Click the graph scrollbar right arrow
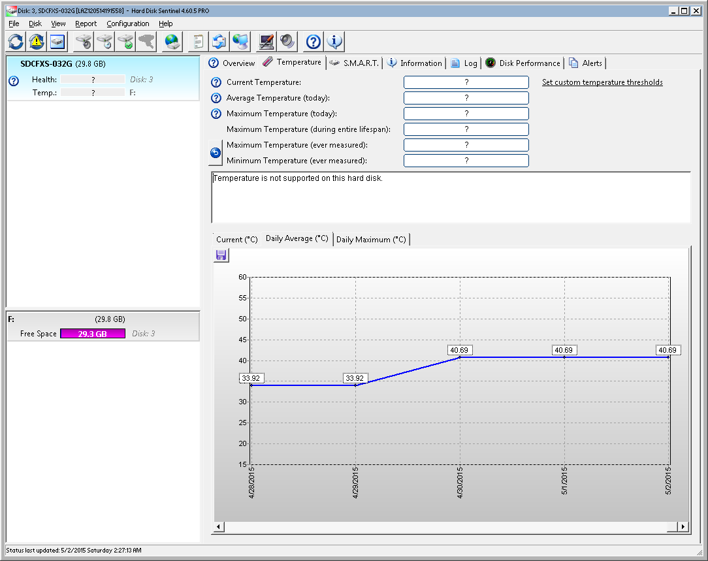This screenshot has height=561, width=708. [x=683, y=526]
